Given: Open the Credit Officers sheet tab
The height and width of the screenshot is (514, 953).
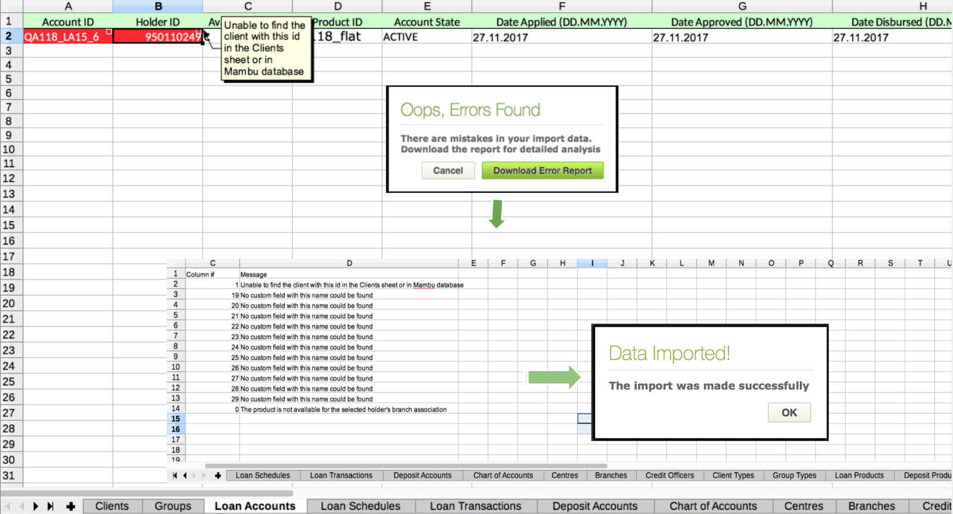Looking at the screenshot, I should click(x=669, y=475).
